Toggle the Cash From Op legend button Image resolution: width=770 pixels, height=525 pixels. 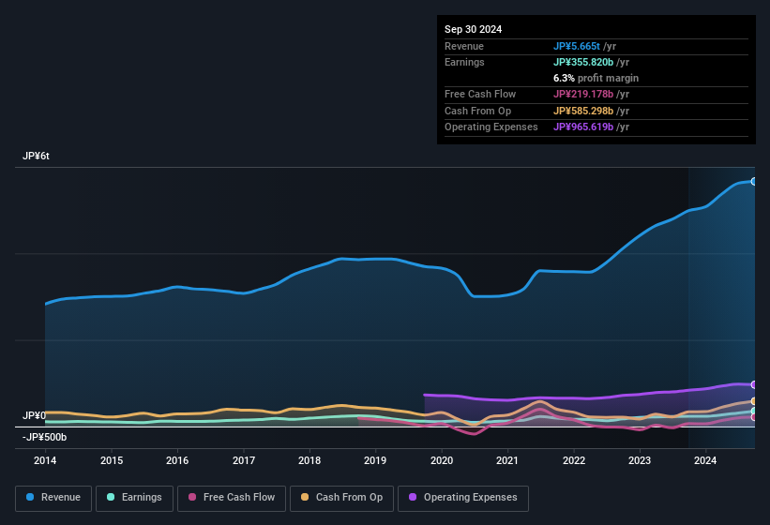(340, 497)
